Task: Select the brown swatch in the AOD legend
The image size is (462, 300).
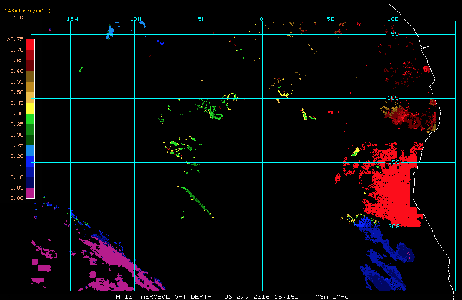Action: [x=30, y=76]
